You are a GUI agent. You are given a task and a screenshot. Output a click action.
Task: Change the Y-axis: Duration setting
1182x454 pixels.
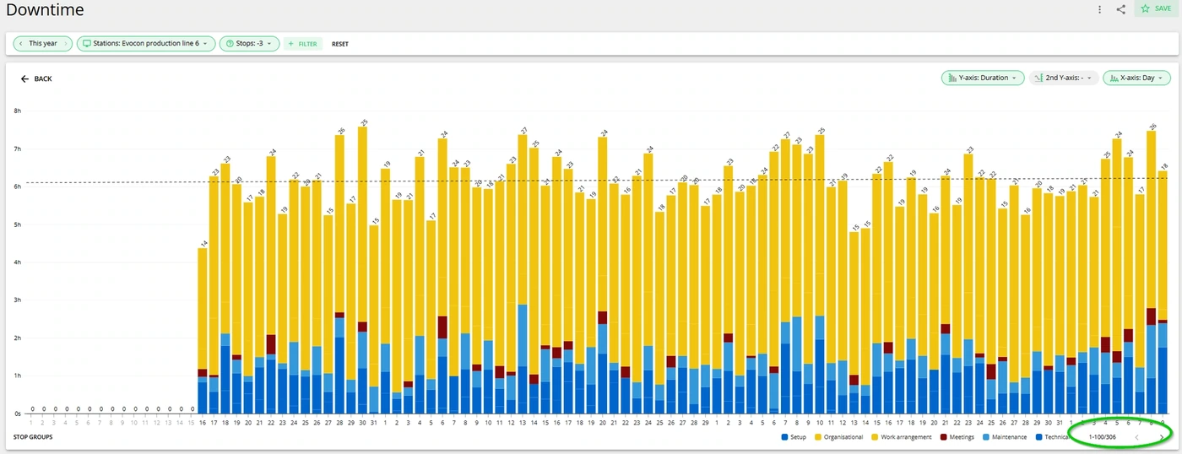point(983,78)
